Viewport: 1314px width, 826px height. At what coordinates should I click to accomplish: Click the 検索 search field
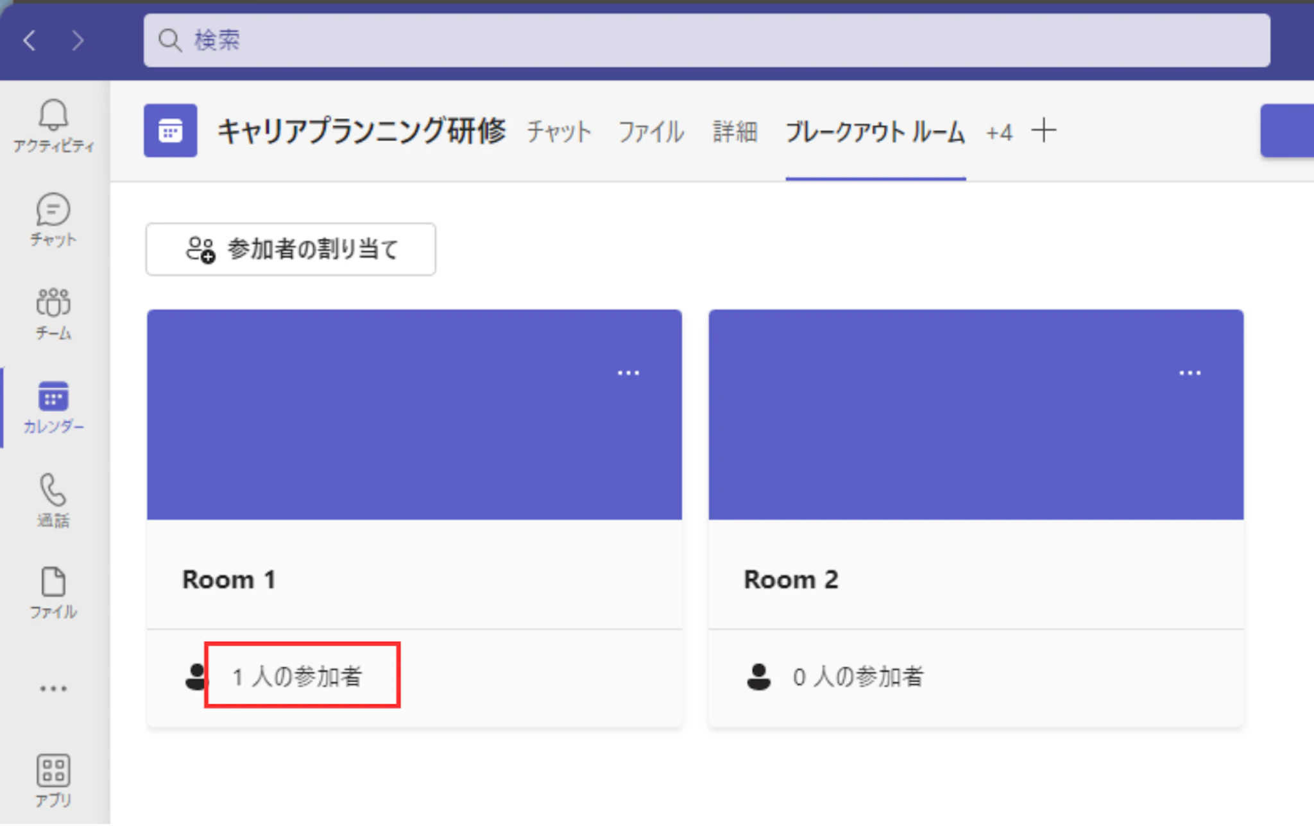[706, 40]
